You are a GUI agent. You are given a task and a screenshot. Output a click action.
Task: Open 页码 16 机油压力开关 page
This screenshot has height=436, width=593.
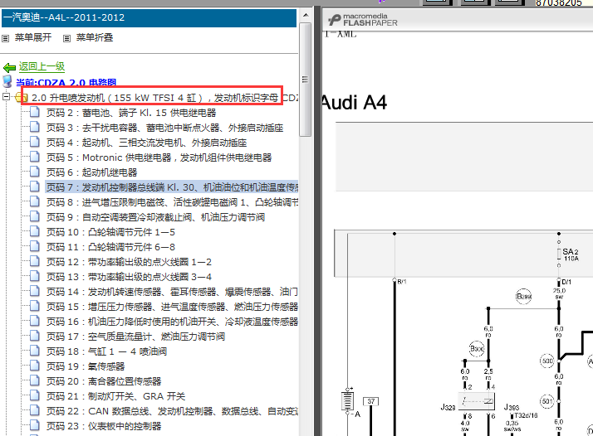point(172,322)
